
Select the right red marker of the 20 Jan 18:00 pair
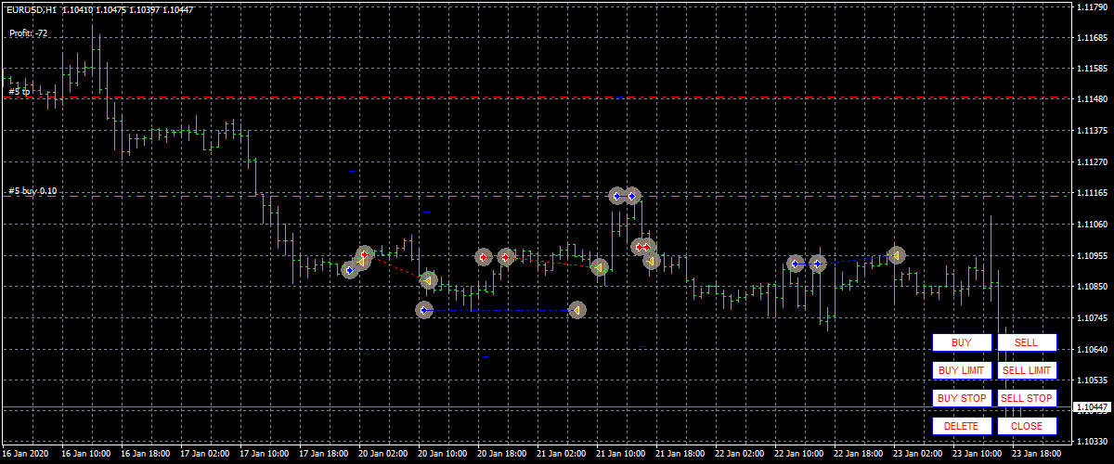coord(505,257)
